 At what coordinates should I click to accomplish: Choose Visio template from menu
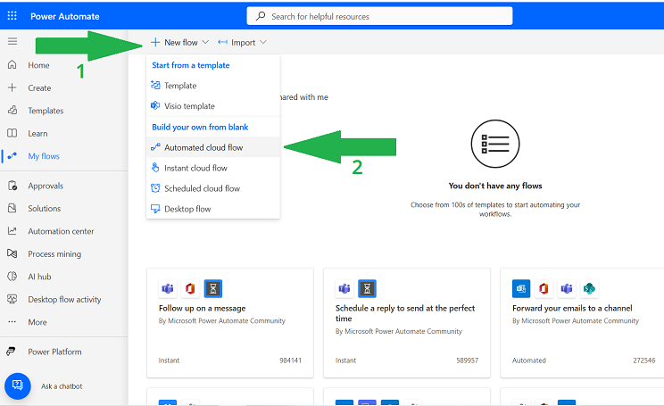[x=189, y=106]
